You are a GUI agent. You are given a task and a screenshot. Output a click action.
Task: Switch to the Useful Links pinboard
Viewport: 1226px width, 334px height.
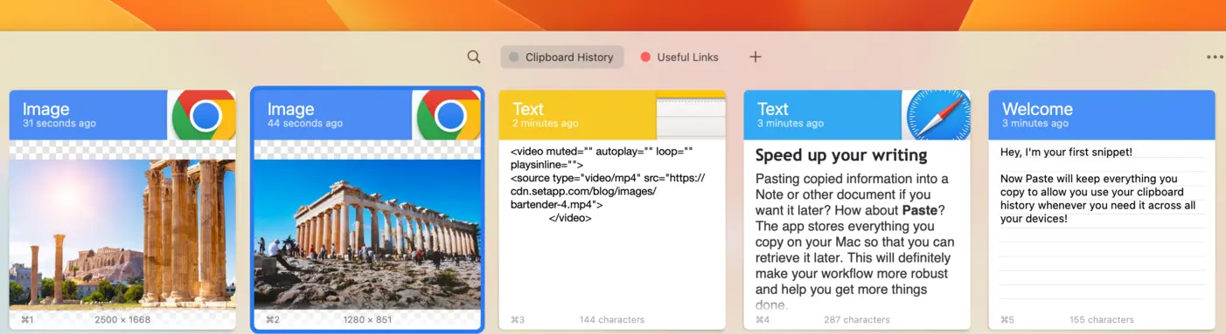coord(679,57)
